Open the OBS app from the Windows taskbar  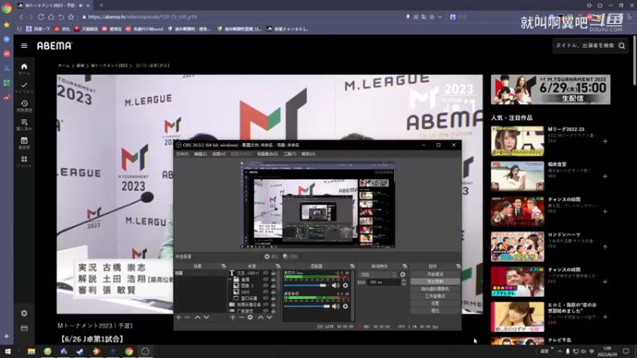pos(145,351)
